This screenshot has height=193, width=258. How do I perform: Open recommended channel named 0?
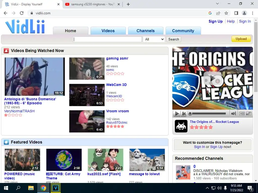195,166
